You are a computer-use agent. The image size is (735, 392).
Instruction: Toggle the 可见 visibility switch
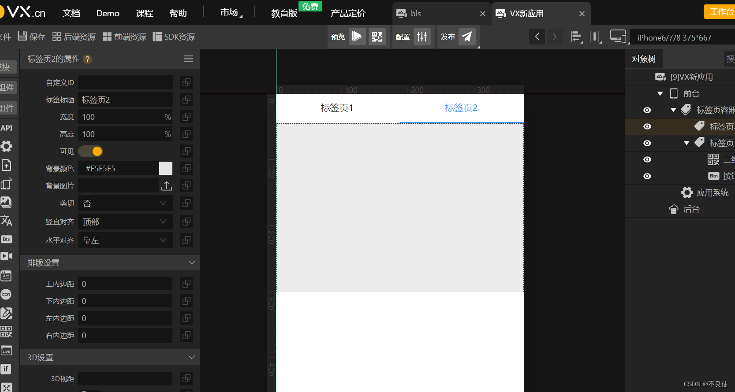[x=90, y=152]
